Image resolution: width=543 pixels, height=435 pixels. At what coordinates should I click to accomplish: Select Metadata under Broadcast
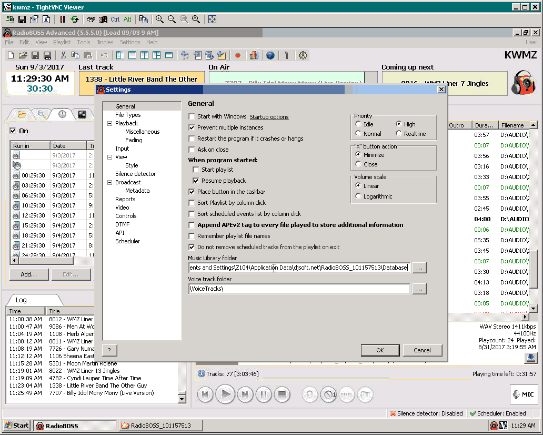pos(137,191)
